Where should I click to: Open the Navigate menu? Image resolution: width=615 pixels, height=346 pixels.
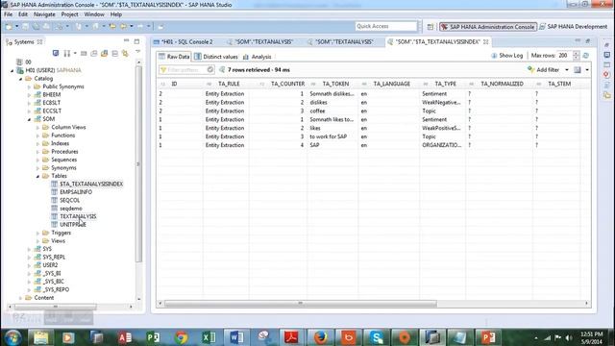pyautogui.click(x=44, y=14)
